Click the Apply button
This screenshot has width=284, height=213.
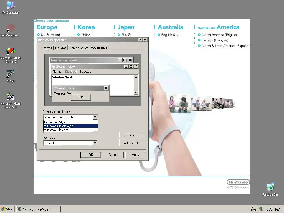135,155
